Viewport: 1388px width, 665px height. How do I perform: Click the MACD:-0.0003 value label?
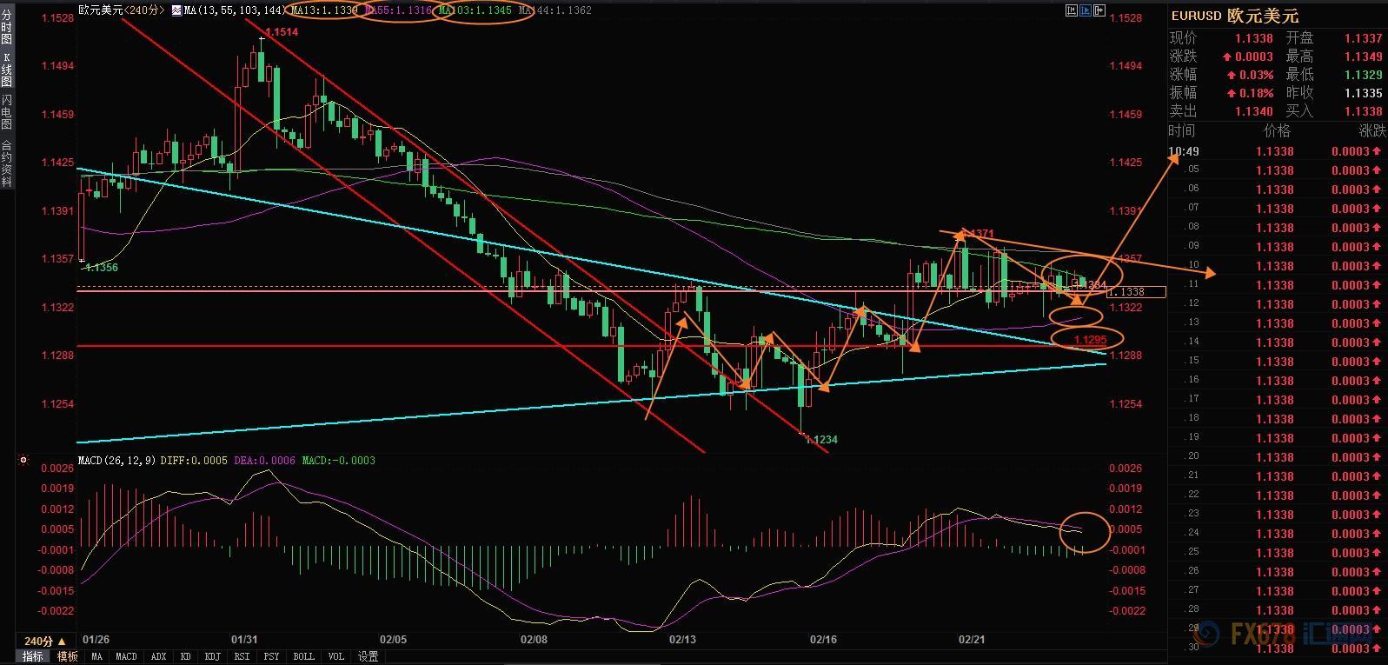(x=339, y=460)
